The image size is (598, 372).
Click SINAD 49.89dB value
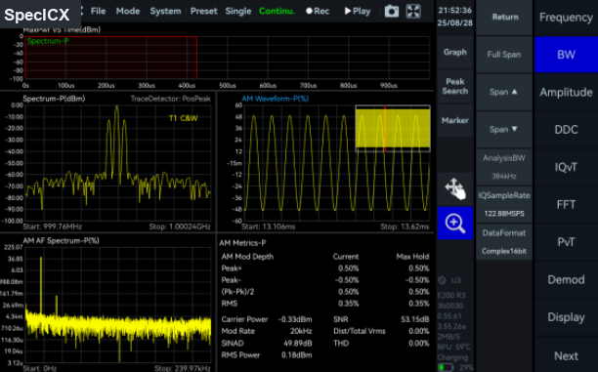click(298, 343)
